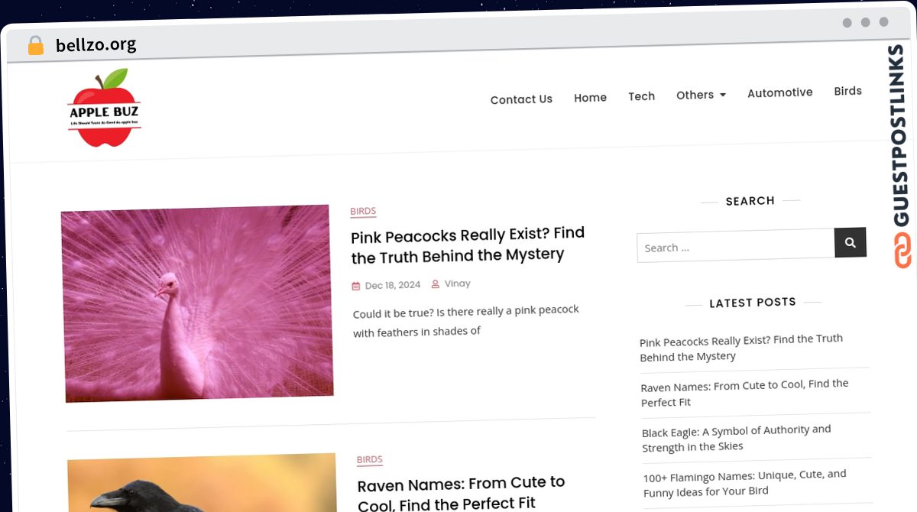
Task: Open the pink peacock article thumbnail
Action: 197,303
